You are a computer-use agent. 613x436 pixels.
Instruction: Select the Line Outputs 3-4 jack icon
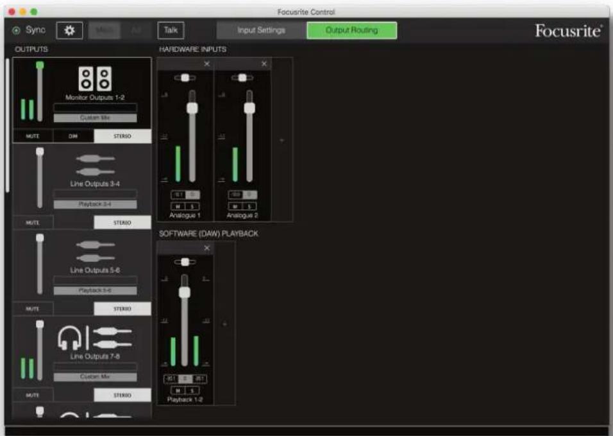coord(95,165)
